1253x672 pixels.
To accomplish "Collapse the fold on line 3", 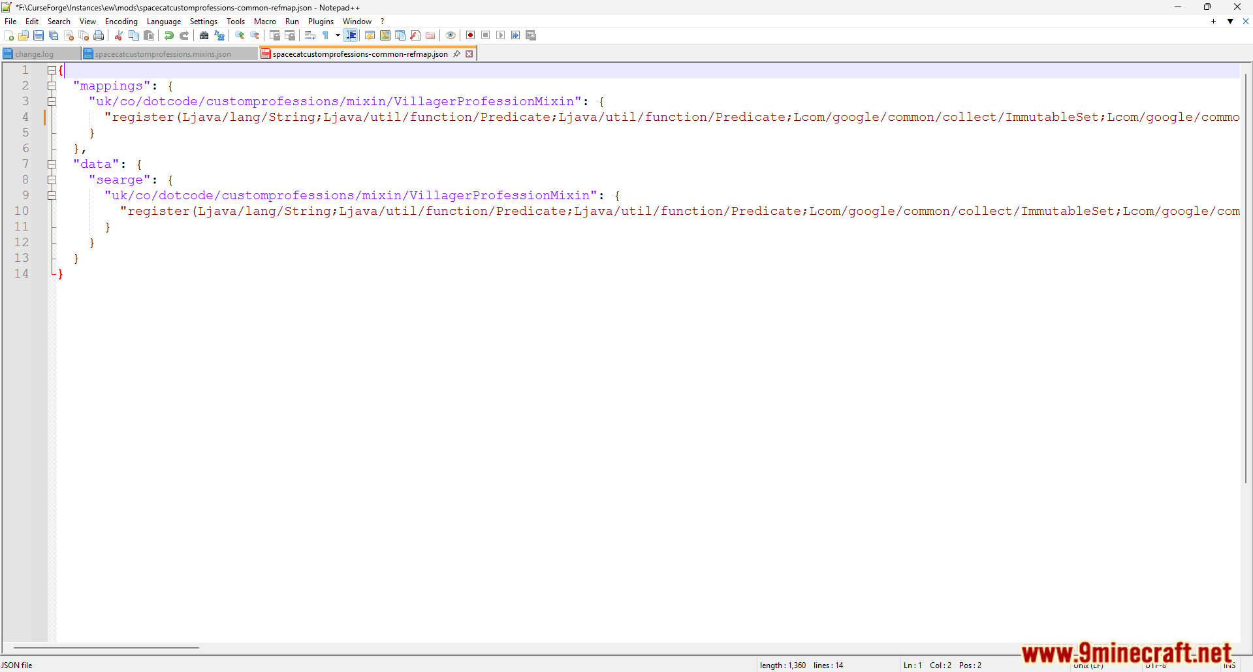I will (52, 101).
